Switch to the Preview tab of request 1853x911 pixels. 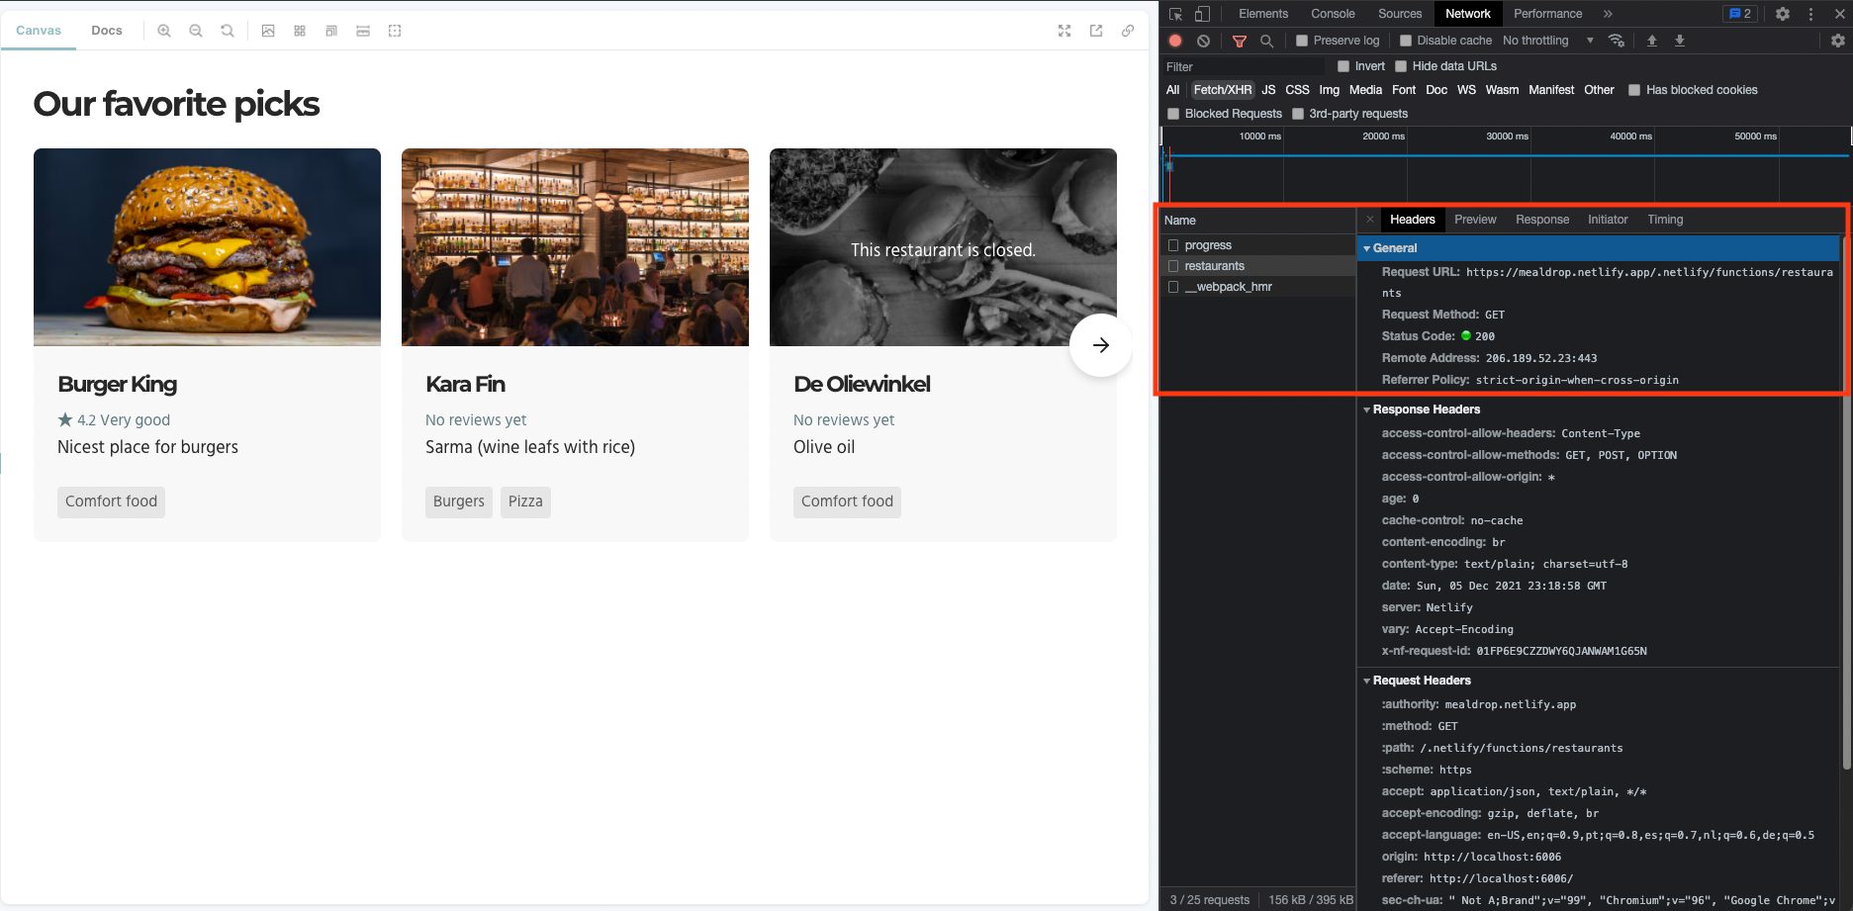click(1475, 220)
